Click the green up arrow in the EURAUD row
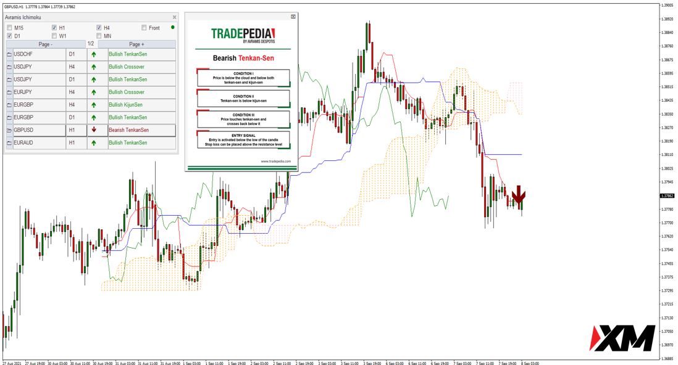Image resolution: width=678 pixels, height=365 pixels. click(x=94, y=142)
